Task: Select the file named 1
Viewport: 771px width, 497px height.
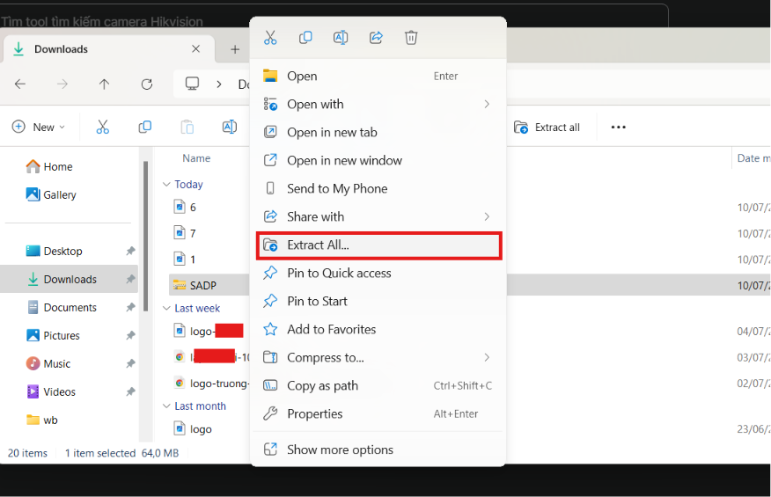Action: point(186,259)
